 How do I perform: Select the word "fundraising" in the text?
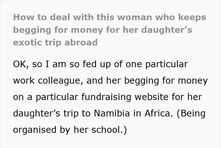106,97
